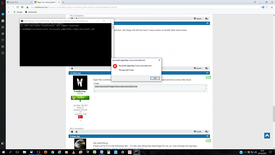Go back to the previous page
The image size is (275, 155).
tap(8, 7)
